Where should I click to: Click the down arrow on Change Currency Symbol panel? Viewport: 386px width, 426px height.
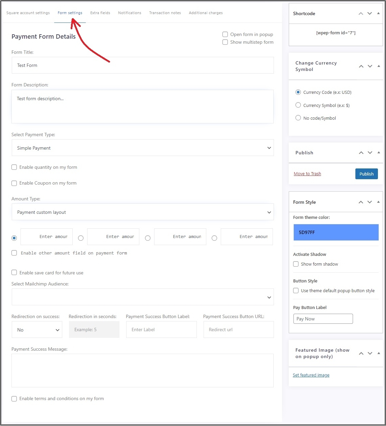370,66
